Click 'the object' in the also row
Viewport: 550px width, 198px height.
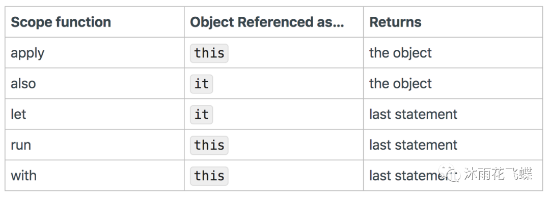400,84
